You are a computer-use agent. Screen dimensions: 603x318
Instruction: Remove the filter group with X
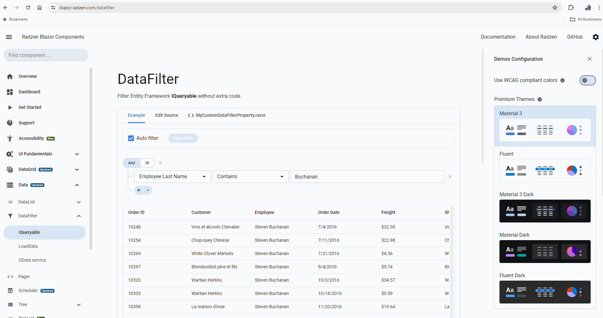(x=160, y=163)
